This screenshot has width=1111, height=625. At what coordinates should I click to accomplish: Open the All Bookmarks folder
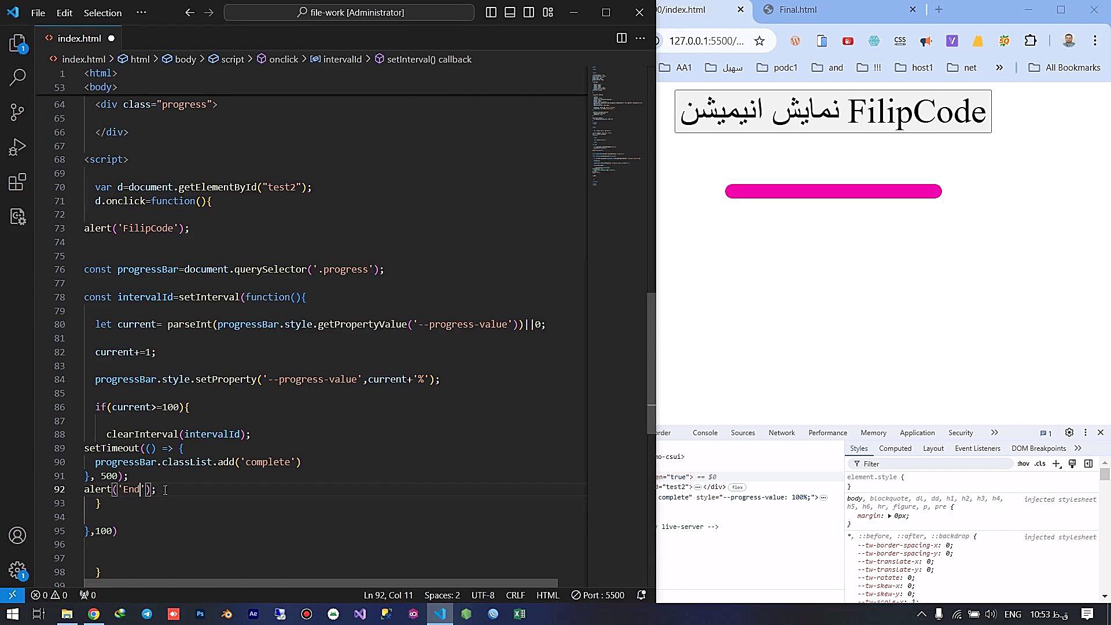(1064, 68)
